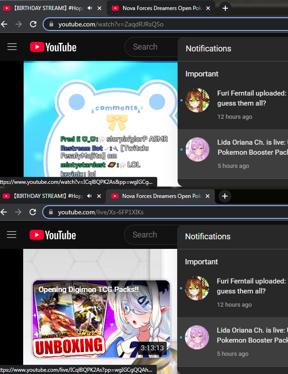Open Lida Oriana Ch. live notification in top window
This screenshot has width=288, height=374.
233,154
